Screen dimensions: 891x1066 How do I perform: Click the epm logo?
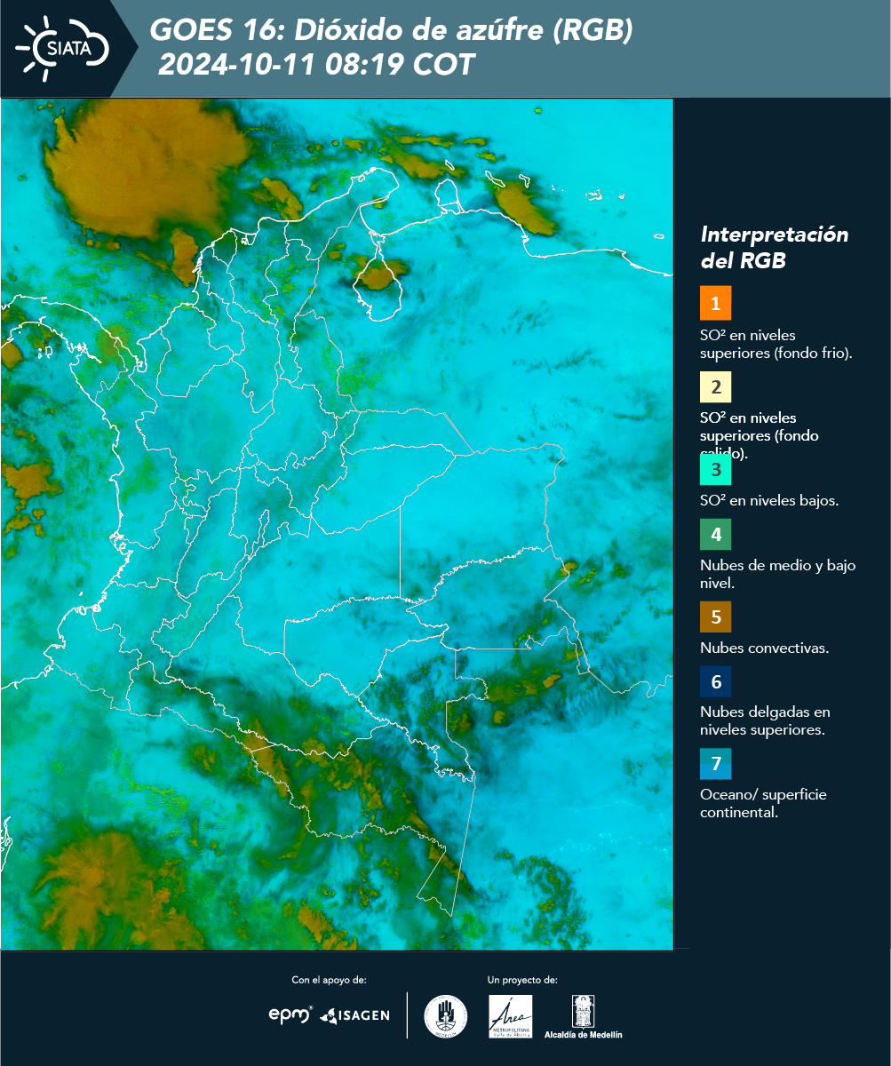(290, 1014)
